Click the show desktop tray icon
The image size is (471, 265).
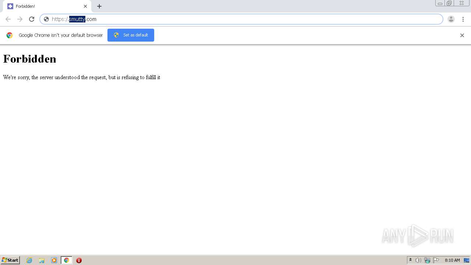click(467, 260)
